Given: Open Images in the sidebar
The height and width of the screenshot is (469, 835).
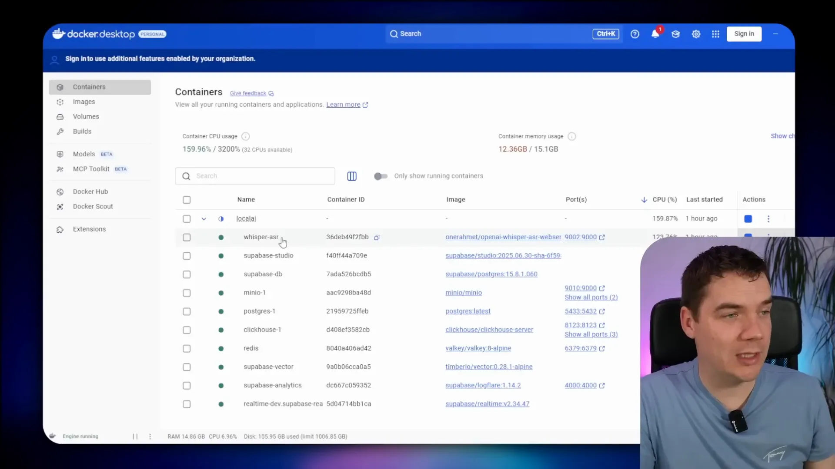Looking at the screenshot, I should [x=100, y=102].
